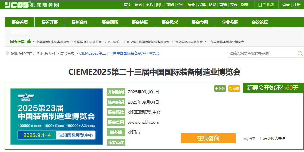Open 青岛国际机床展览会 link
The width and height of the screenshot is (304, 152).
[x=189, y=42]
